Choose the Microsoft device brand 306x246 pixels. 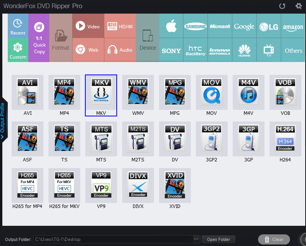pos(220,26)
